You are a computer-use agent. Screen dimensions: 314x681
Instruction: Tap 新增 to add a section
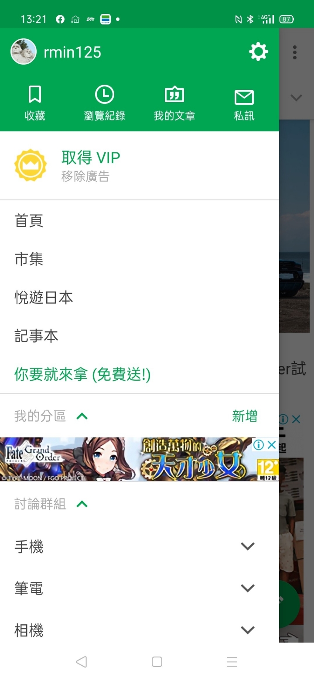click(245, 416)
